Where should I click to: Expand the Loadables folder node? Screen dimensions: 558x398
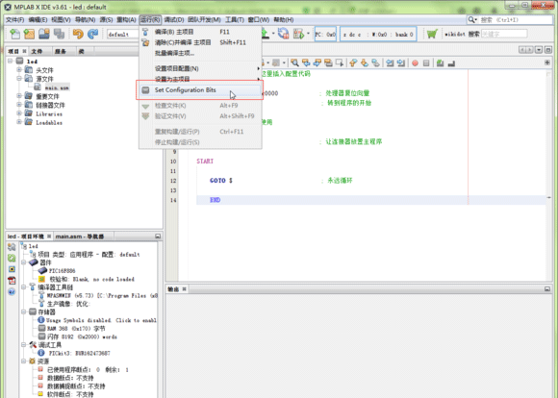pyautogui.click(x=19, y=122)
